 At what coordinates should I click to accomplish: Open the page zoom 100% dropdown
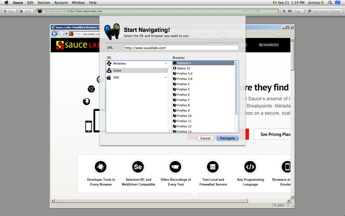coord(279,205)
